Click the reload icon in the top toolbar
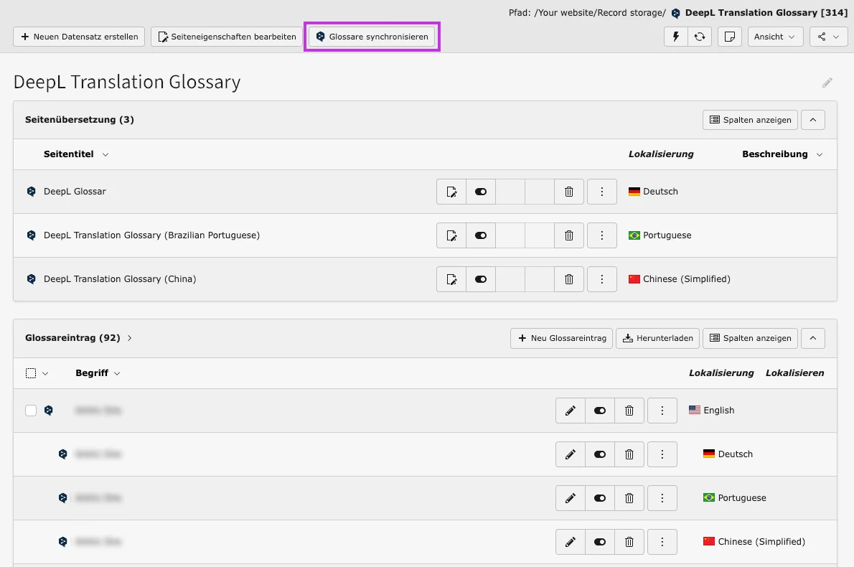 (x=700, y=36)
